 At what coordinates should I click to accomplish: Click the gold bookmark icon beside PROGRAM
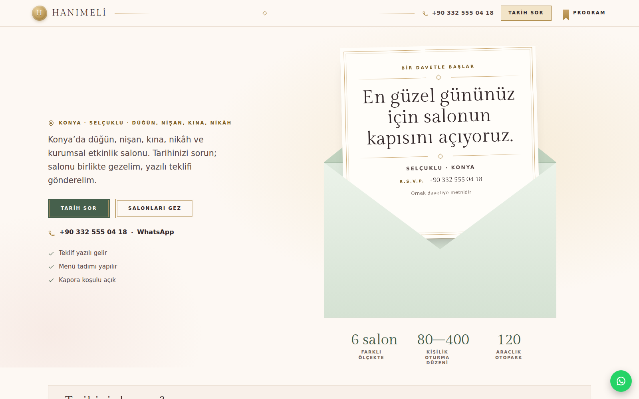pos(566,14)
